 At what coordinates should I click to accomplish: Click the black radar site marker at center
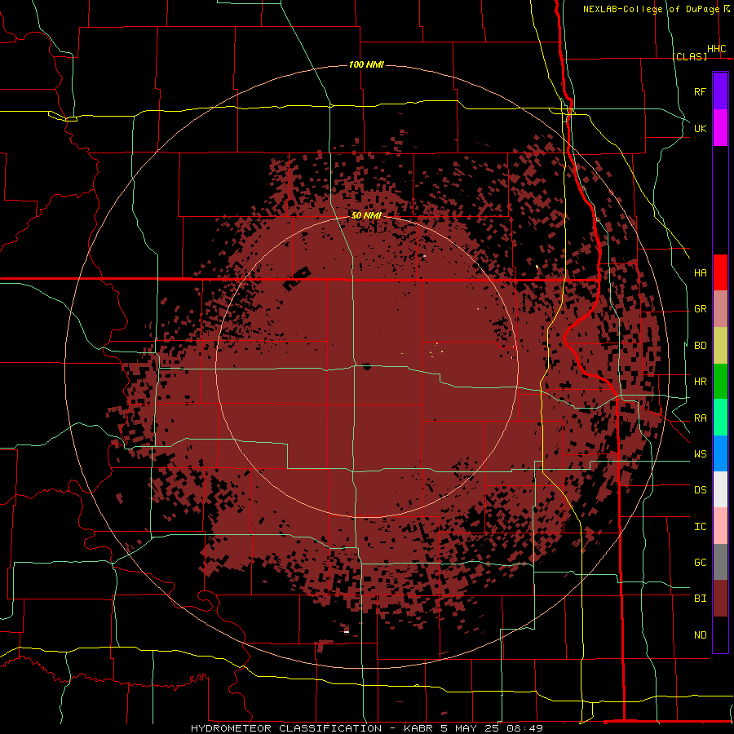click(x=366, y=366)
